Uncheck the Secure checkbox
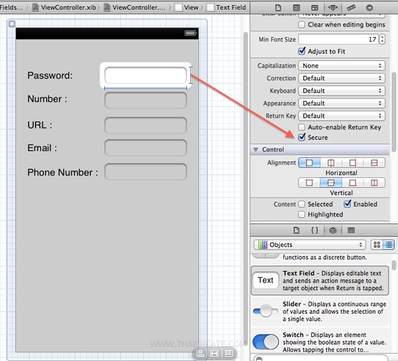398x361 pixels. click(302, 137)
